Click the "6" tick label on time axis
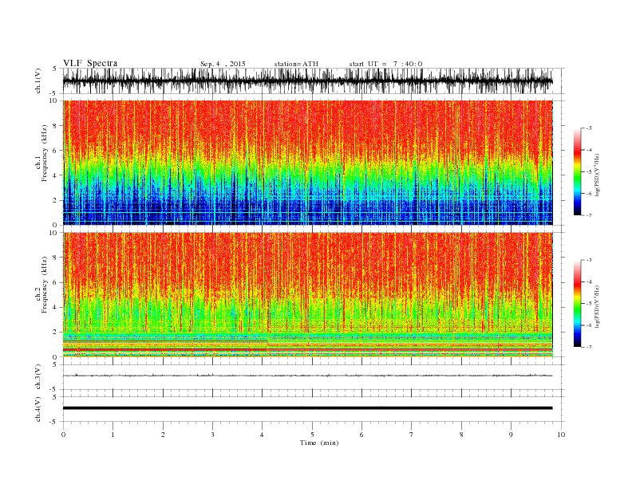The height and width of the screenshot is (488, 632). (x=361, y=435)
